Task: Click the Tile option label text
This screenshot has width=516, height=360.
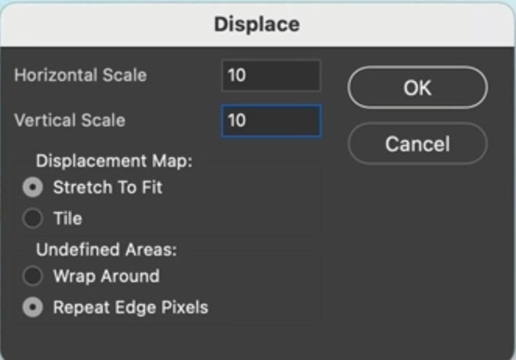Action: 67,219
